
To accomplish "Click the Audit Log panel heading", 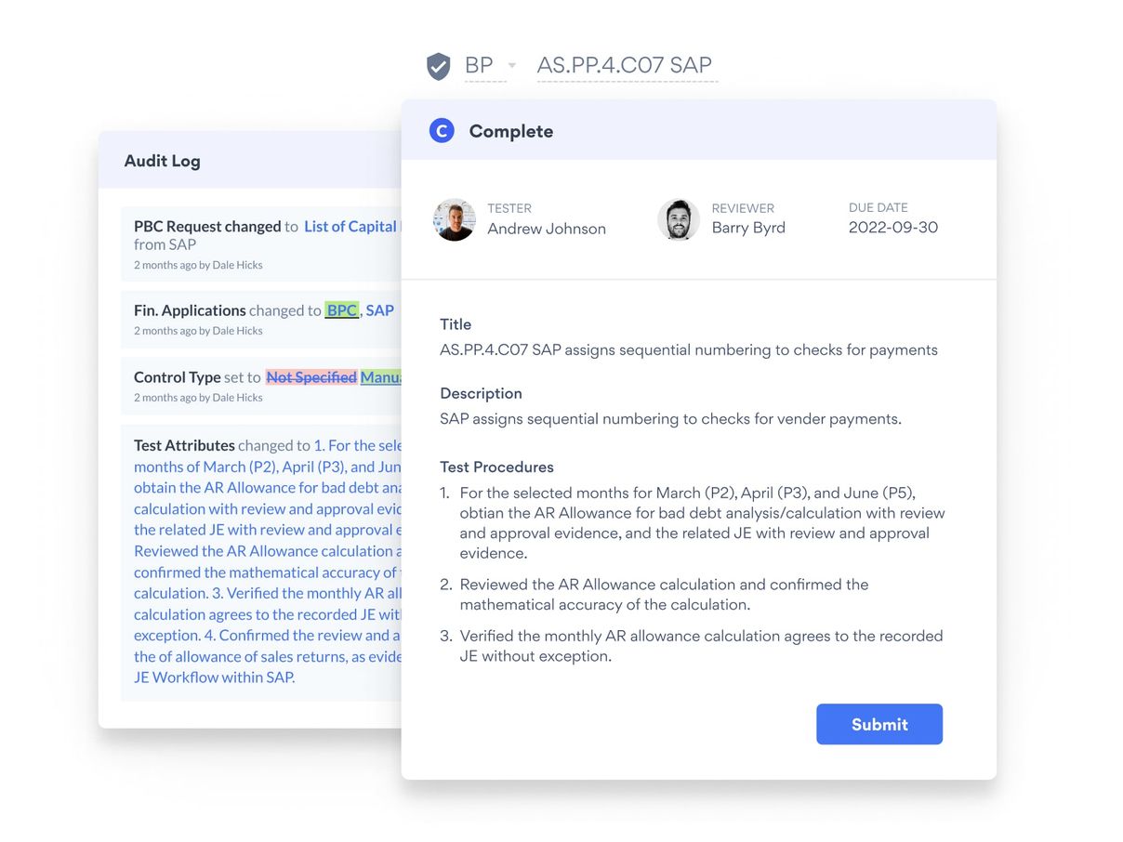I will (x=162, y=161).
